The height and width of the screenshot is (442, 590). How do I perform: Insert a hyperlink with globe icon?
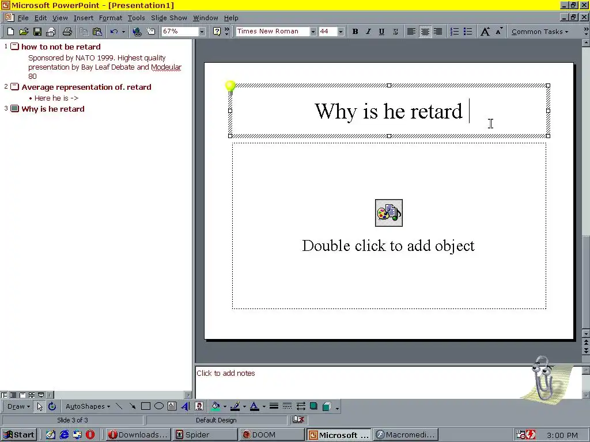click(x=137, y=32)
